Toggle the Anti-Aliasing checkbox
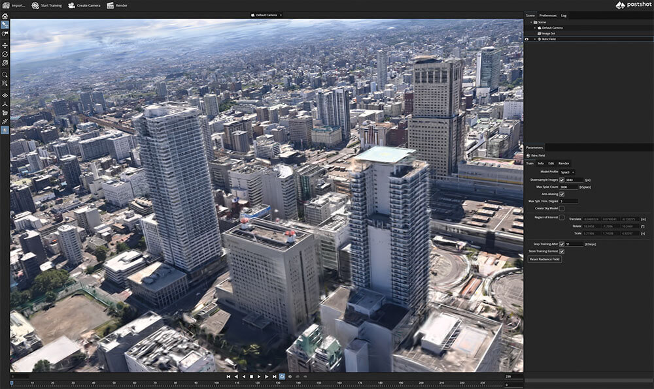 (x=562, y=194)
